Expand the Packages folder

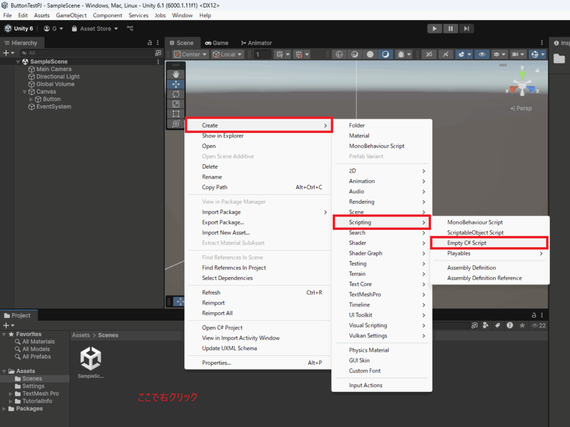point(4,409)
